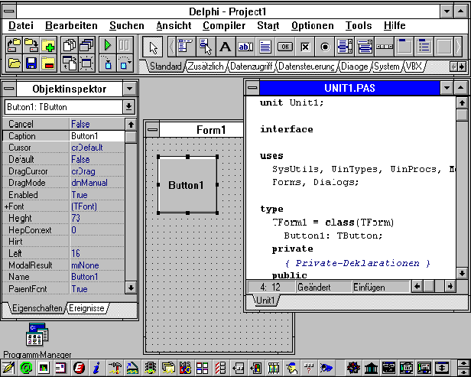Screen dimensions: 471x377
Task: Select the pointer arrow tool in palette
Action: [153, 47]
